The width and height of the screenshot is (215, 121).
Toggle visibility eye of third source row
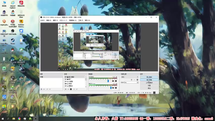tap(66, 81)
